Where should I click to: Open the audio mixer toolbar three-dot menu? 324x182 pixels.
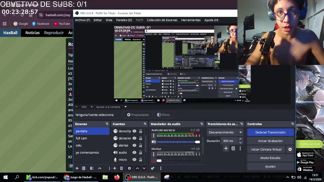(160, 168)
